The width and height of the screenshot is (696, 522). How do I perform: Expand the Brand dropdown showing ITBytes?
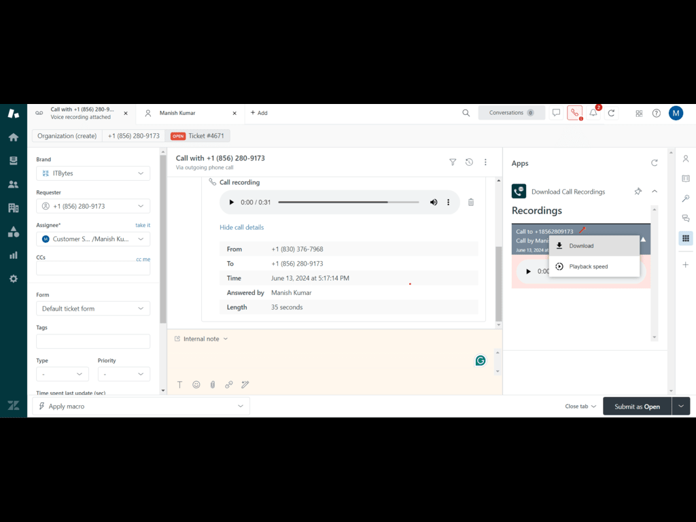pos(93,173)
